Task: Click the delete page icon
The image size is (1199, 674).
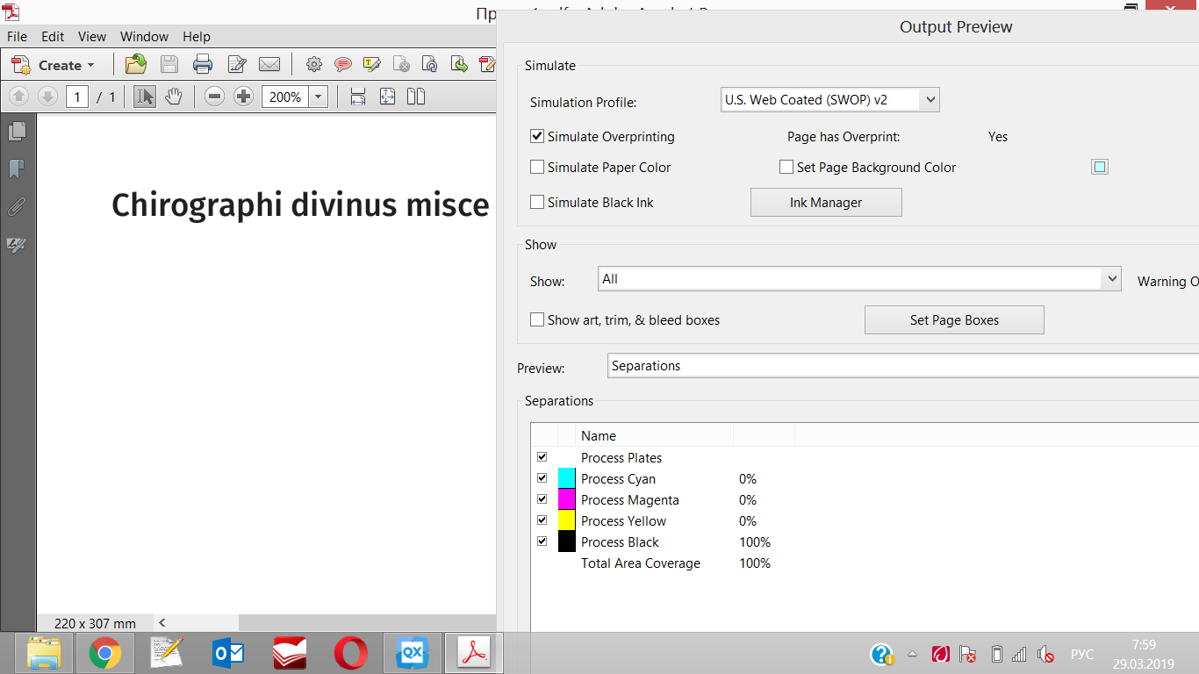Action: (401, 64)
